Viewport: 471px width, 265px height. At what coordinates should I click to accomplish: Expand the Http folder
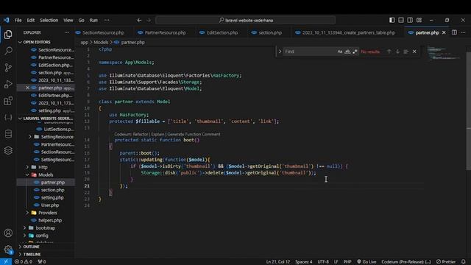coord(27,167)
